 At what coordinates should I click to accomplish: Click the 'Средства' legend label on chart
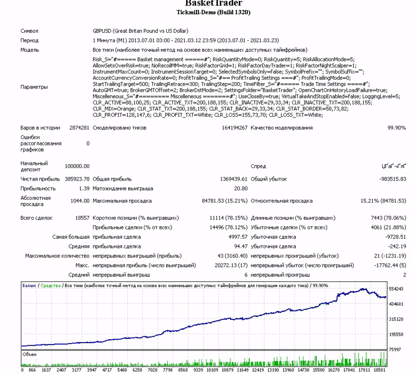[x=51, y=285]
